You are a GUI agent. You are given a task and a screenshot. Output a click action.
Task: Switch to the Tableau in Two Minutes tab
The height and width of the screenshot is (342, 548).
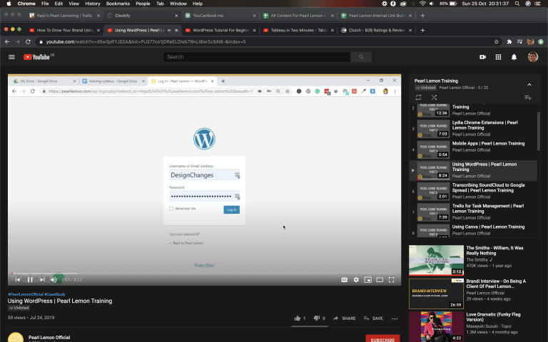(x=298, y=31)
